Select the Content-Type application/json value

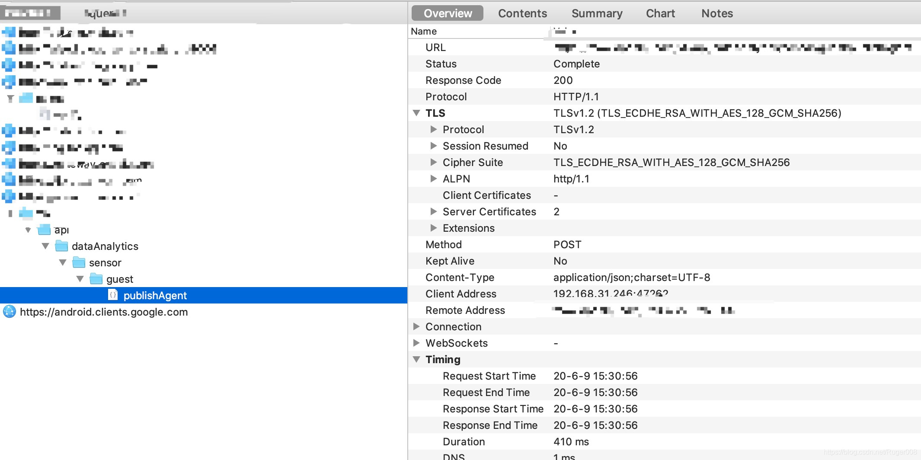(x=632, y=278)
